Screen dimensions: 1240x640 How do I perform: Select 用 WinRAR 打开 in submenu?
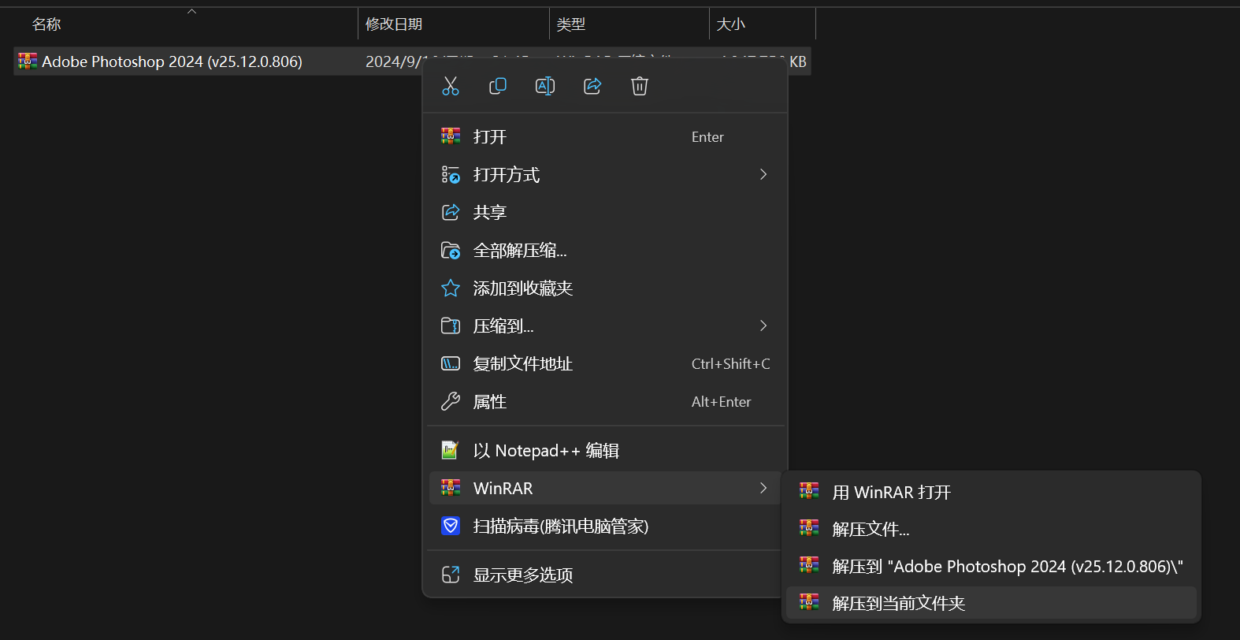click(x=892, y=493)
